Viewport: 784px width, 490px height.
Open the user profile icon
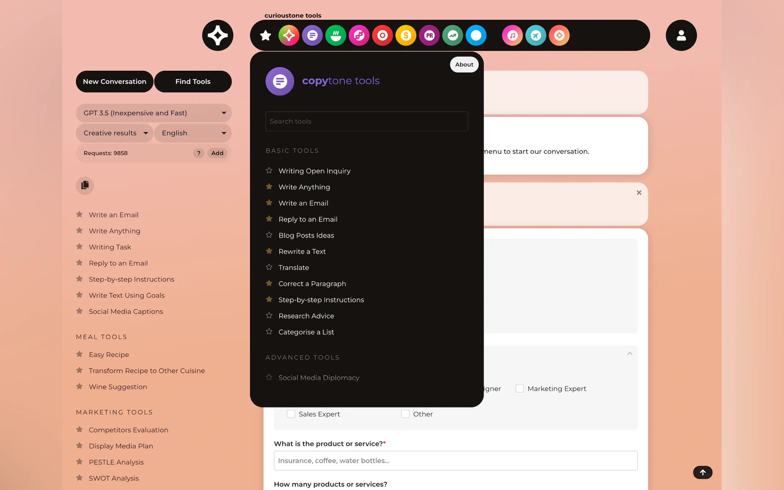click(x=681, y=35)
